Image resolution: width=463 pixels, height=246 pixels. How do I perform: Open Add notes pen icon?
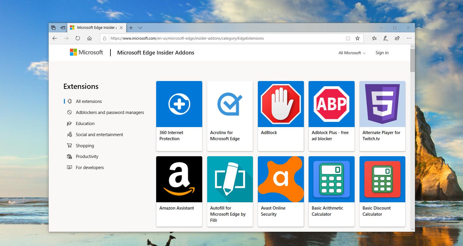pos(385,38)
